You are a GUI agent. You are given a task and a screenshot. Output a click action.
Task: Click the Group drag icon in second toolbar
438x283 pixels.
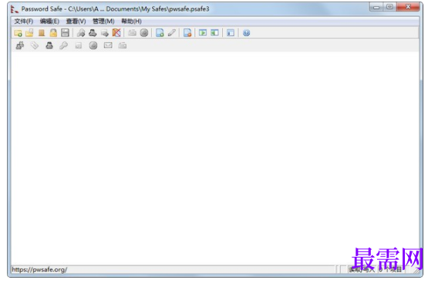[x=20, y=45]
